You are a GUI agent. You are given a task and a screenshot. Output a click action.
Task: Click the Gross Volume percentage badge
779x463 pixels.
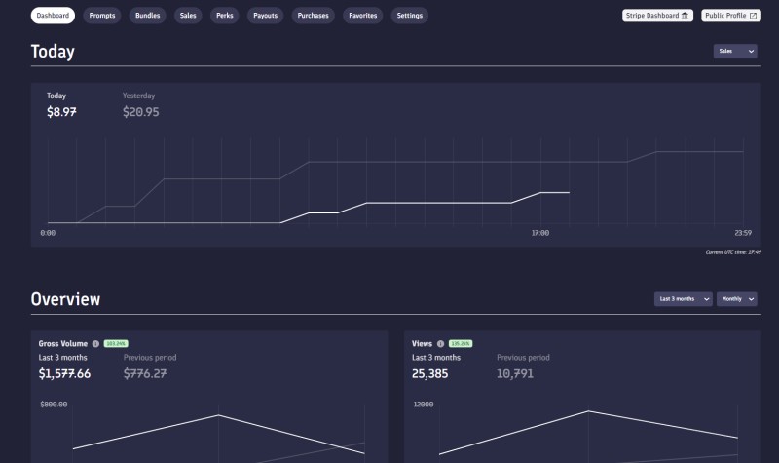pos(116,344)
